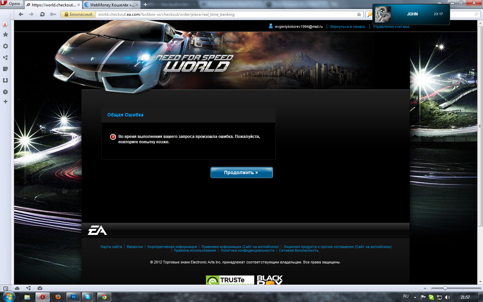
Task: Click the Продолжить button
Action: click(x=241, y=172)
